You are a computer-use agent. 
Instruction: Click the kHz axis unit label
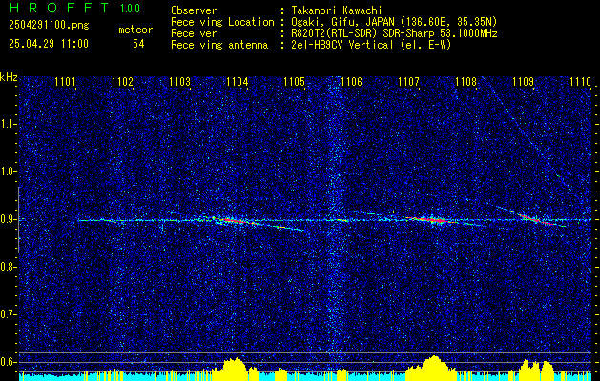pyautogui.click(x=9, y=77)
